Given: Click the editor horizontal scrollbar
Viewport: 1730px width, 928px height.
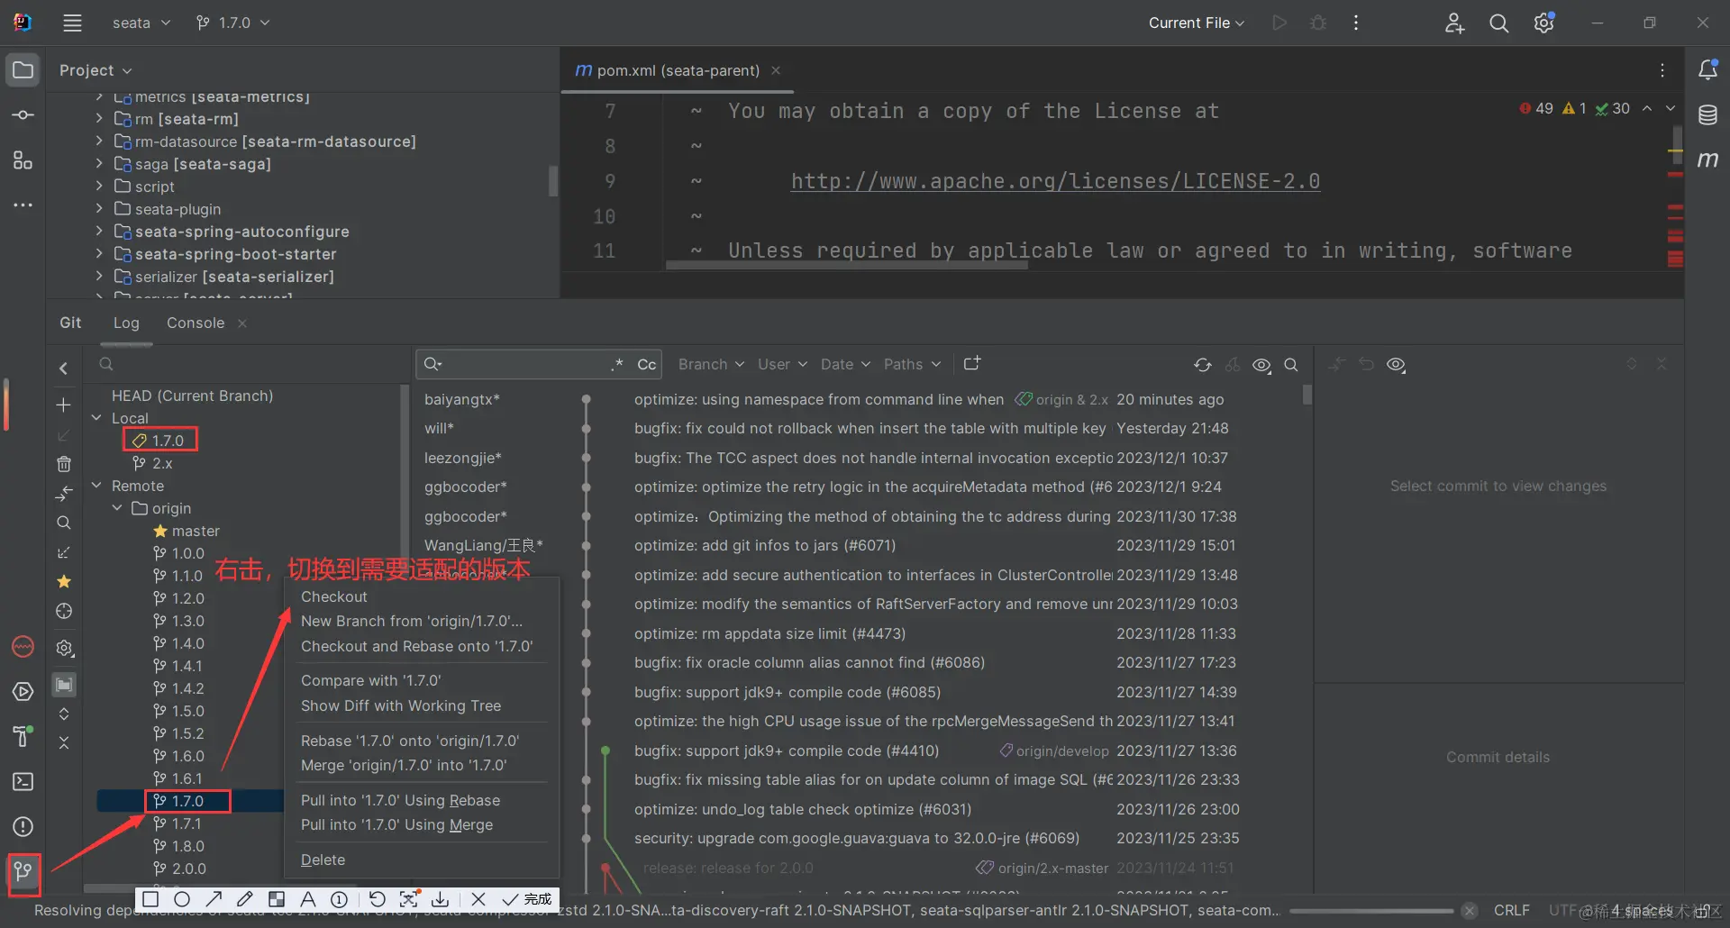Looking at the screenshot, I should pos(847,266).
